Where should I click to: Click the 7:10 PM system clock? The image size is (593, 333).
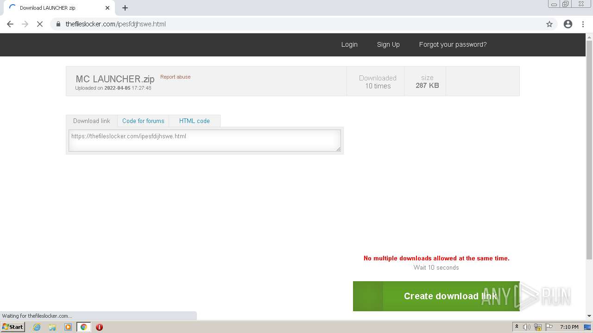click(x=569, y=327)
